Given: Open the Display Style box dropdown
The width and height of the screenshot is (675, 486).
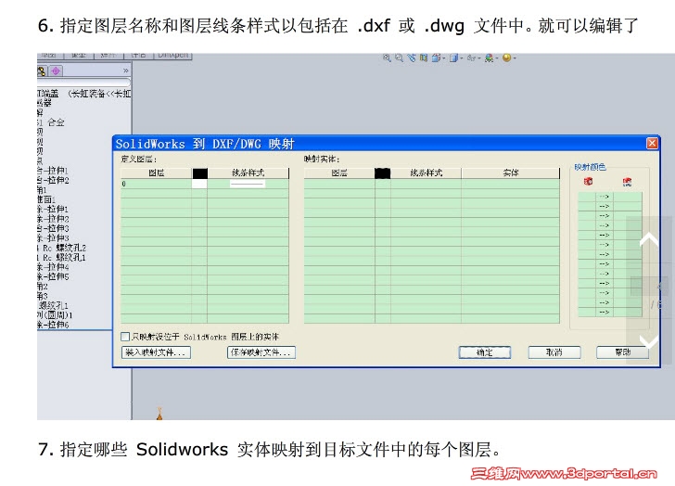Looking at the screenshot, I should pos(455,58).
